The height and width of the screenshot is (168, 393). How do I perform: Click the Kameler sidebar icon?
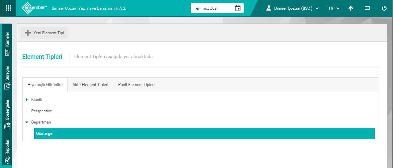click(x=7, y=52)
